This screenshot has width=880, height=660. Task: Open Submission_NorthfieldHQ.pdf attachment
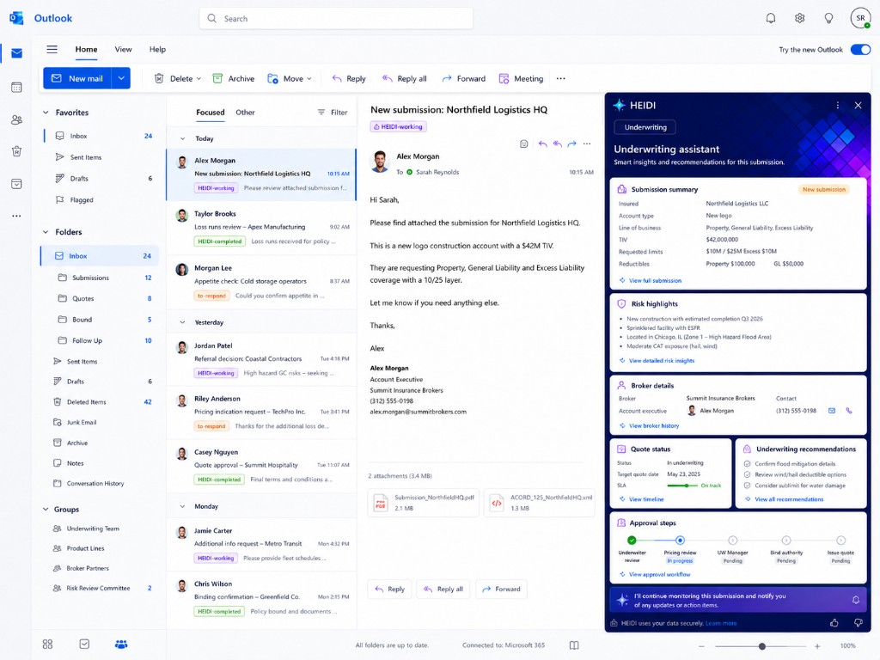(424, 503)
